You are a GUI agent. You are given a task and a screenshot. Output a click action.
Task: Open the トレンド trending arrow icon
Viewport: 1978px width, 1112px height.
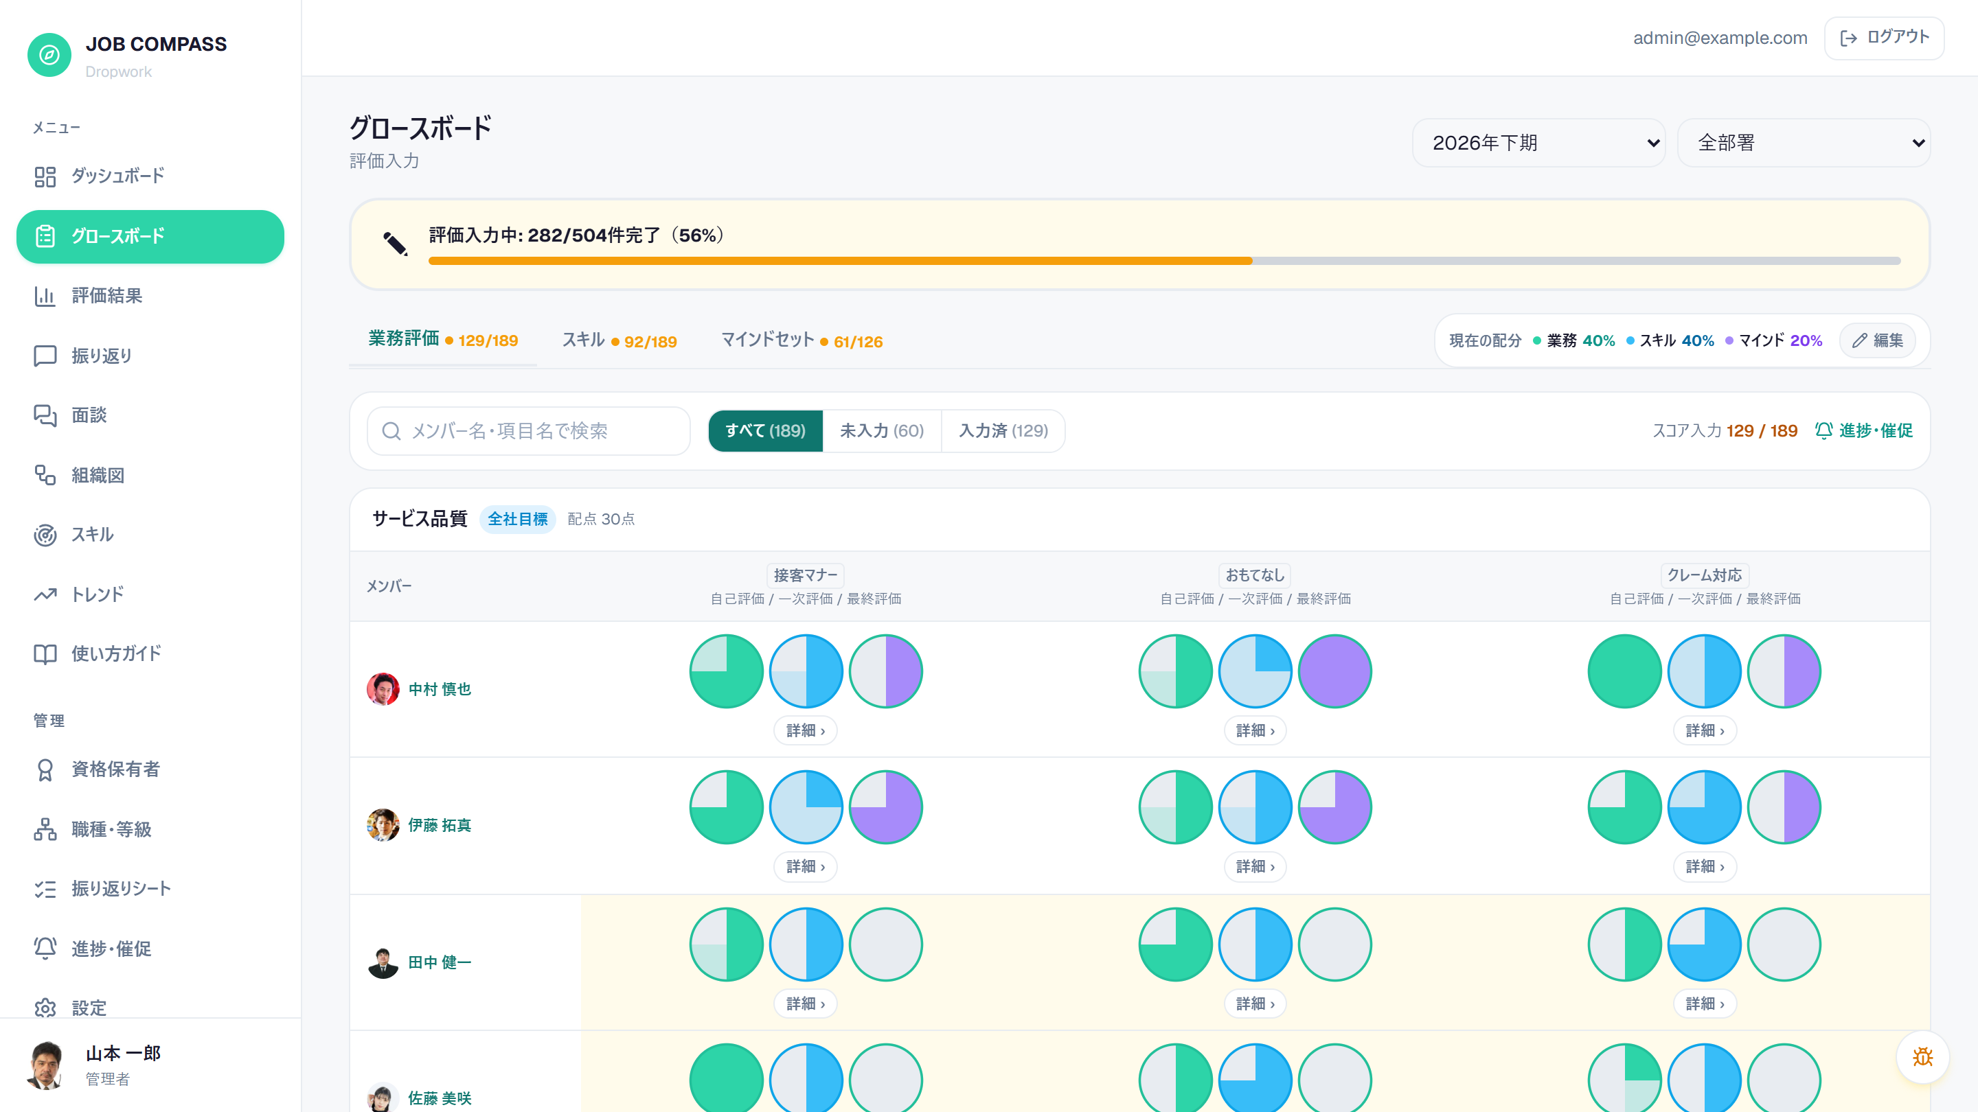click(x=45, y=594)
